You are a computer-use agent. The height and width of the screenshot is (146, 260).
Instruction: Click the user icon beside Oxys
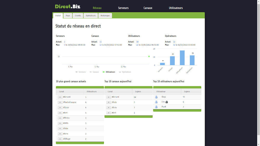pos(156,97)
